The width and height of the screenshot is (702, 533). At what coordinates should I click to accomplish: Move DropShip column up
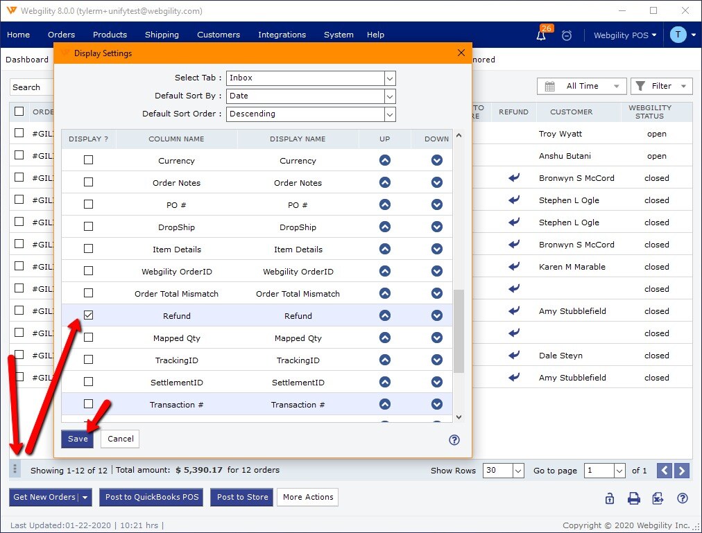[x=384, y=227]
